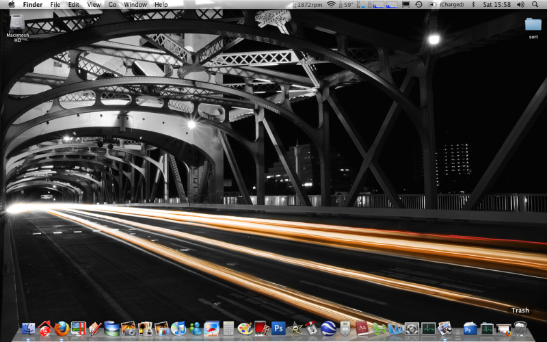Click the Finder face icon in dock
This screenshot has height=342, width=547.
point(29,329)
